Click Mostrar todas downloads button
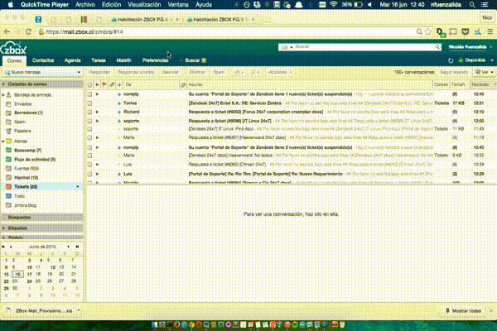Screen dimensions: 497x331 coord(463,311)
